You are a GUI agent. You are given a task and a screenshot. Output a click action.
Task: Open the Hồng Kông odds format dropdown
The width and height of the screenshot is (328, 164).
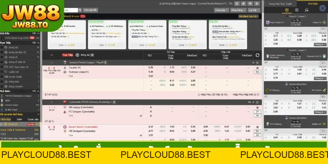click(x=238, y=10)
